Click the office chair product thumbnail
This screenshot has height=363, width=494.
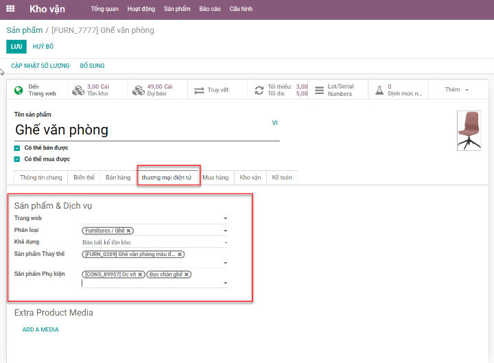click(x=469, y=130)
